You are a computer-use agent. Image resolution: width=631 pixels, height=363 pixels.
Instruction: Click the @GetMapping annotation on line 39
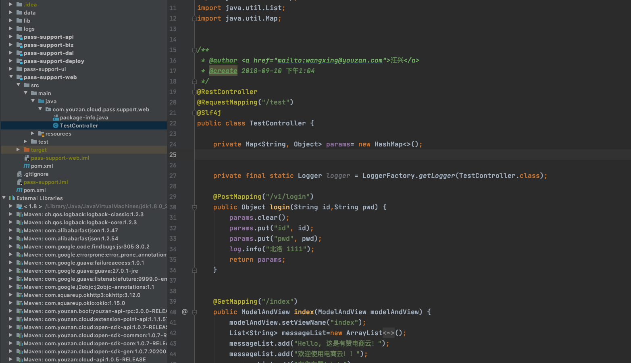pyautogui.click(x=235, y=301)
